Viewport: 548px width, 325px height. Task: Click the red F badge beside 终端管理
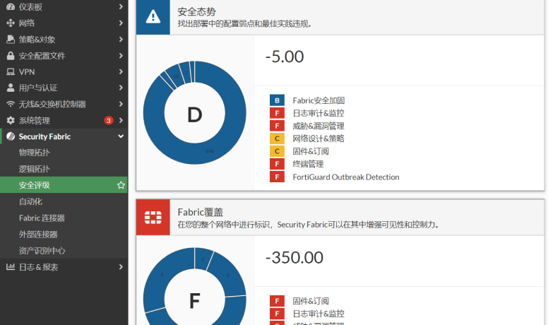coord(277,164)
